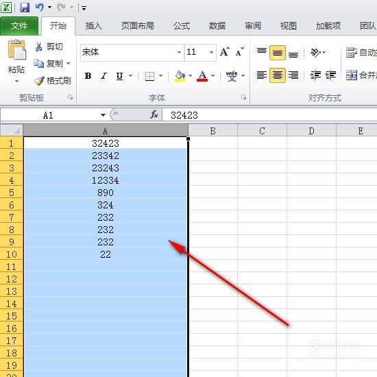Click the Copy button
377x377 pixels.
tap(48, 64)
